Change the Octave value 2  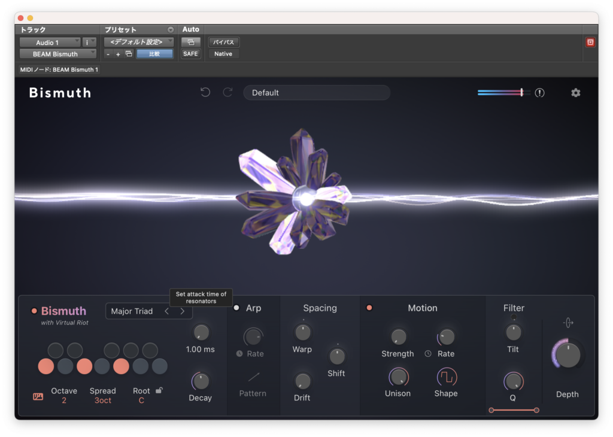64,400
